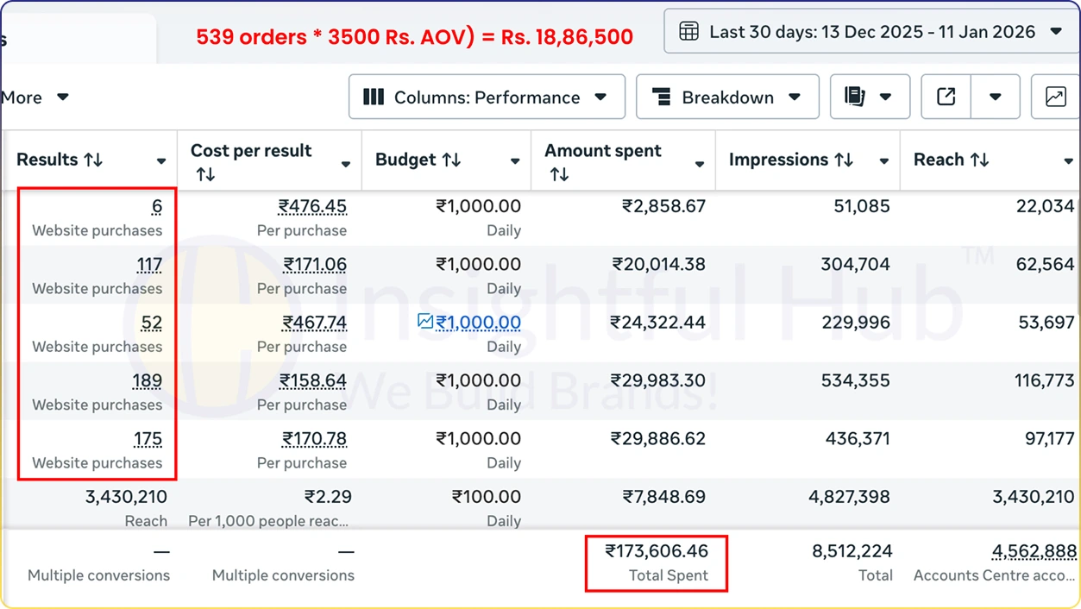Screen dimensions: 1081x609
Task: Click the sort arrows on Impressions column
Action: click(845, 160)
